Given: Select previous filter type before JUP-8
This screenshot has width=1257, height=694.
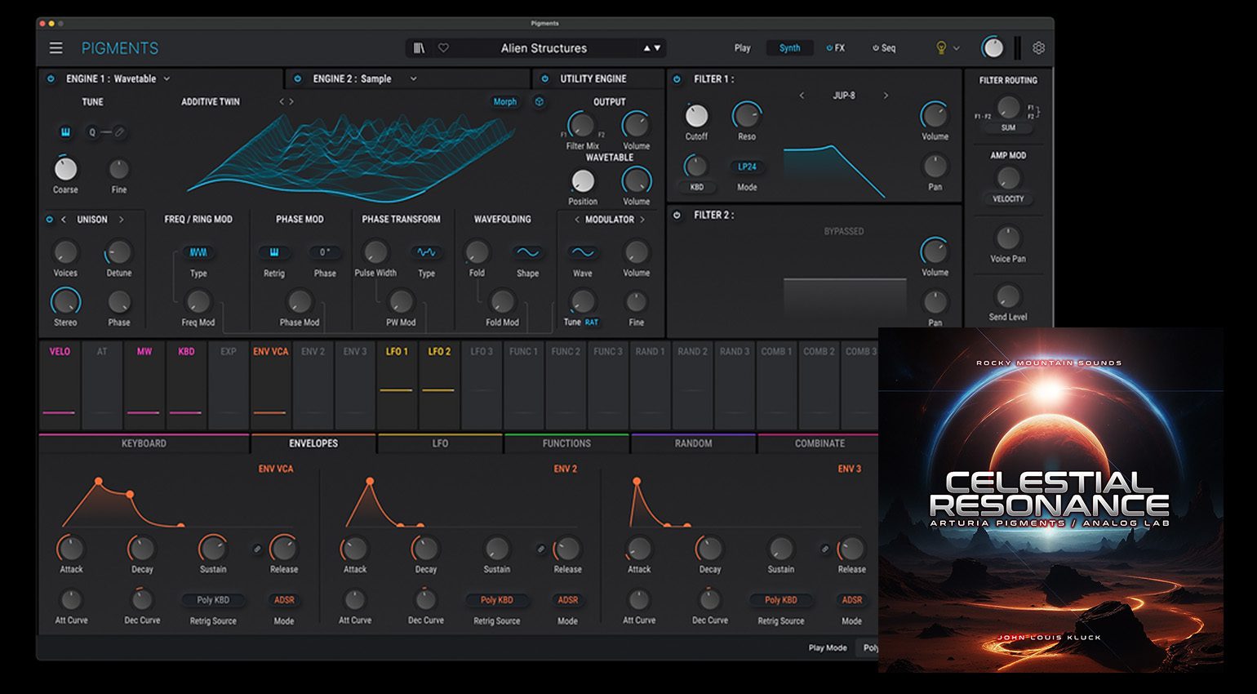Looking at the screenshot, I should pos(802,96).
